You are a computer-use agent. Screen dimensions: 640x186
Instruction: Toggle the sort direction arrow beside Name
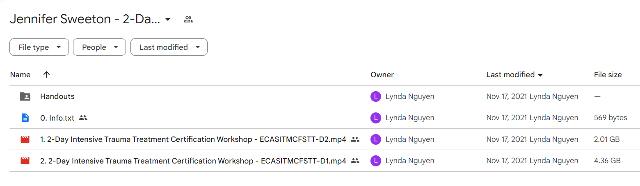click(x=46, y=74)
